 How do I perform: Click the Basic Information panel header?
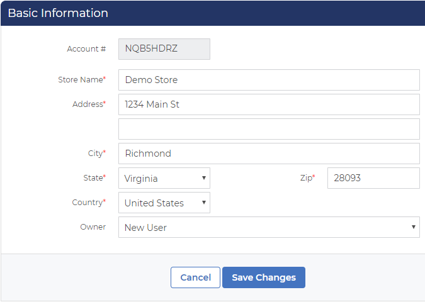click(58, 13)
